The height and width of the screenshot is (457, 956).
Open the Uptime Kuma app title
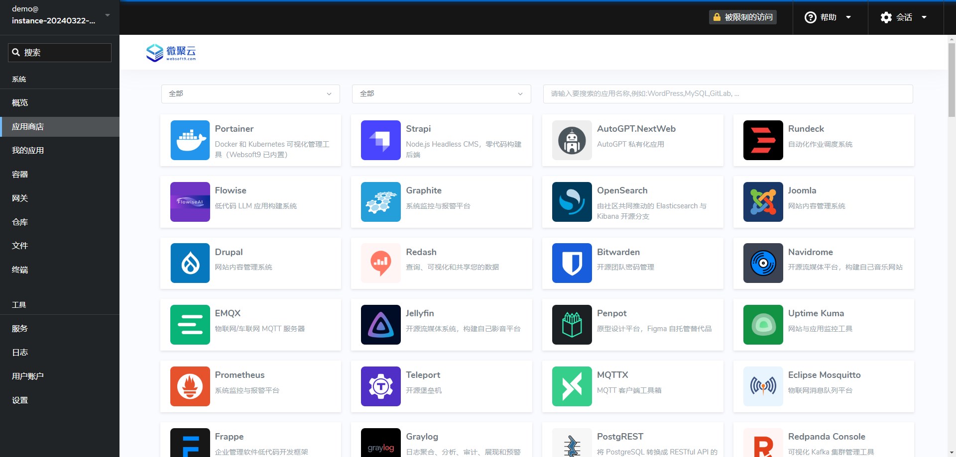click(816, 313)
